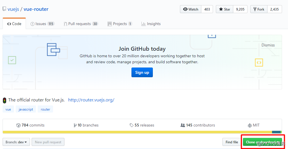Open the Insights tab
The image size is (288, 149).
pos(151,24)
